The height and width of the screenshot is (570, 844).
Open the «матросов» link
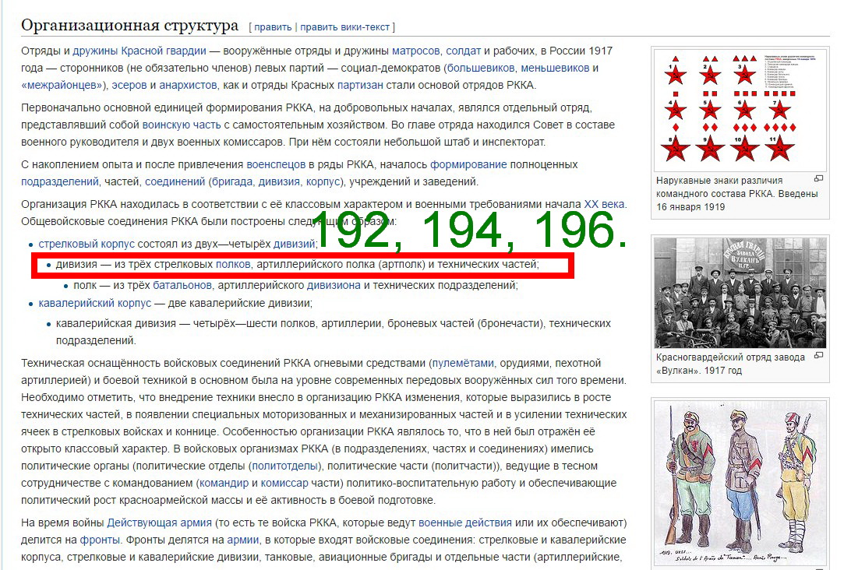415,51
